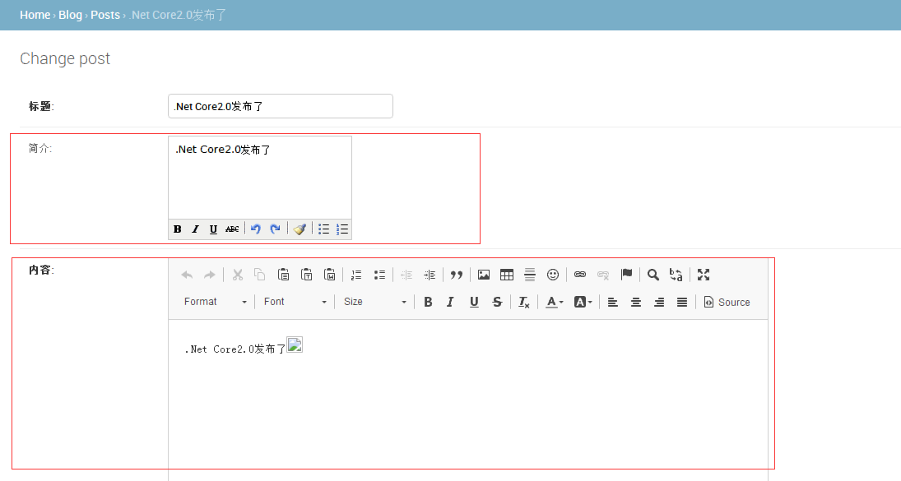Toggle Bold in 内容 editor
Image resolution: width=901 pixels, height=481 pixels.
pyautogui.click(x=428, y=302)
